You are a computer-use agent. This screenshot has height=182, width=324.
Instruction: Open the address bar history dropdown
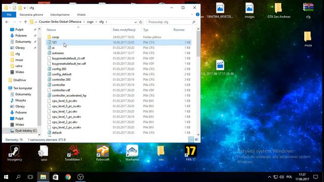136,22
